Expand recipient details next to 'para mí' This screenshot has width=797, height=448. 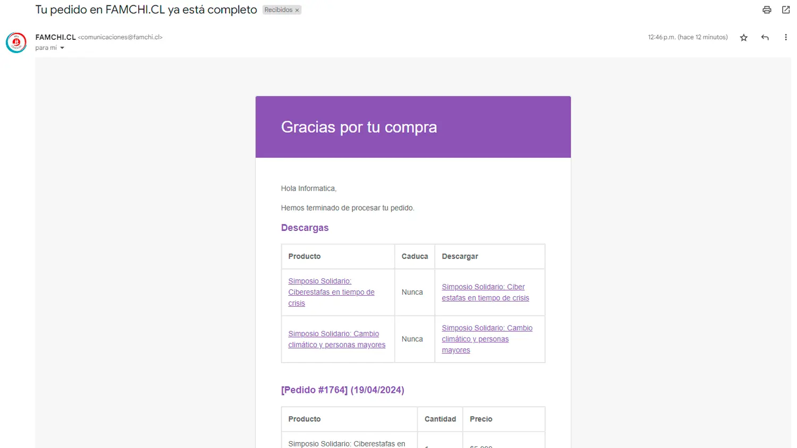click(x=62, y=48)
